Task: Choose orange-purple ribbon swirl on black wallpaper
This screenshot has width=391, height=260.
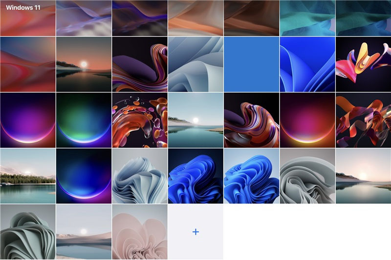Action: [251, 120]
